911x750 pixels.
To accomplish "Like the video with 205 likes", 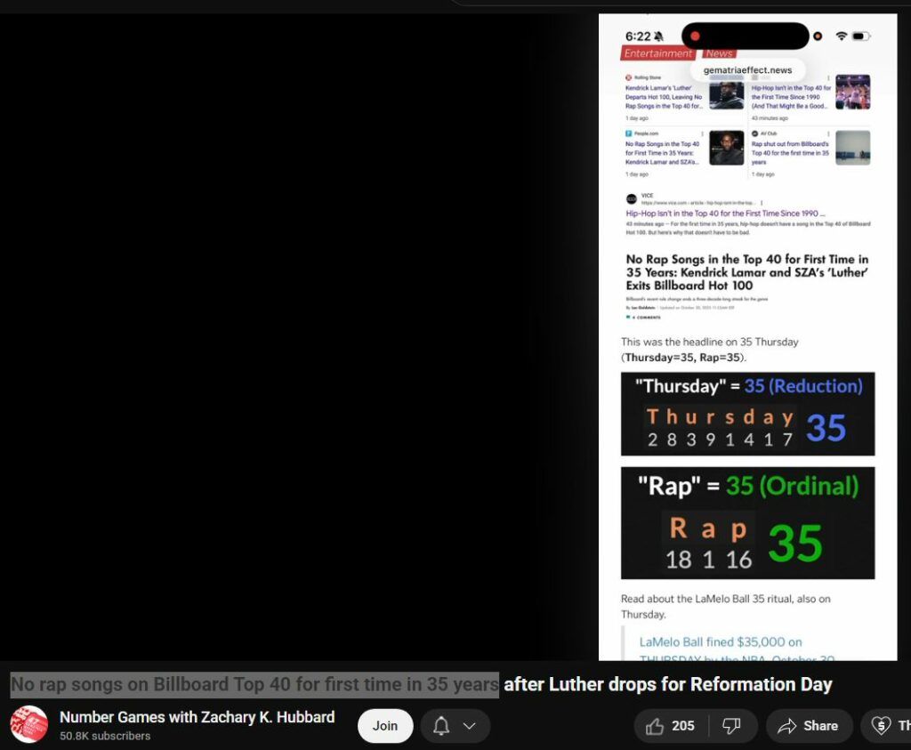I will click(x=670, y=726).
